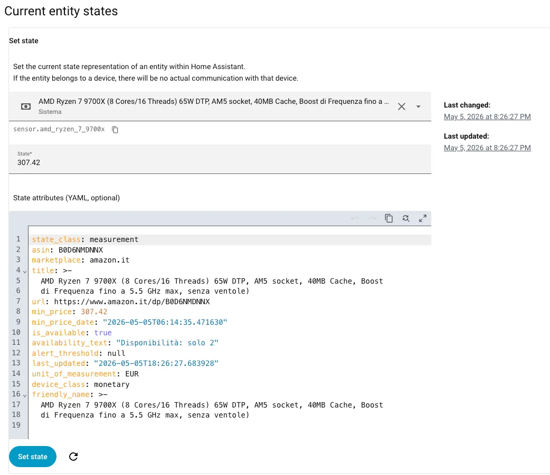The width and height of the screenshot is (550, 475).
Task: Copy the YAML attributes to clipboard
Action: (388, 219)
